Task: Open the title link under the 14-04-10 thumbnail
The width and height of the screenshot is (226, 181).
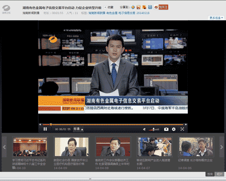Action: (29, 162)
